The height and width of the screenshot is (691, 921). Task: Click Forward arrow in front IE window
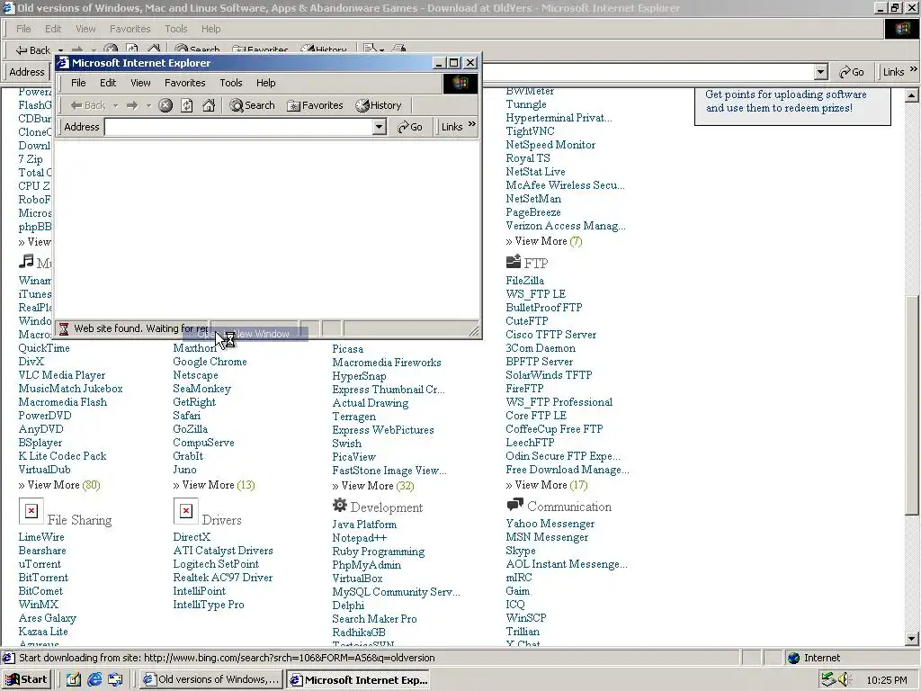coord(132,105)
